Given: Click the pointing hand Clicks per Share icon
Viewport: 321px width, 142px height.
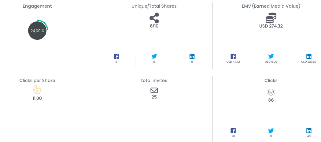Looking at the screenshot, I should [x=37, y=90].
